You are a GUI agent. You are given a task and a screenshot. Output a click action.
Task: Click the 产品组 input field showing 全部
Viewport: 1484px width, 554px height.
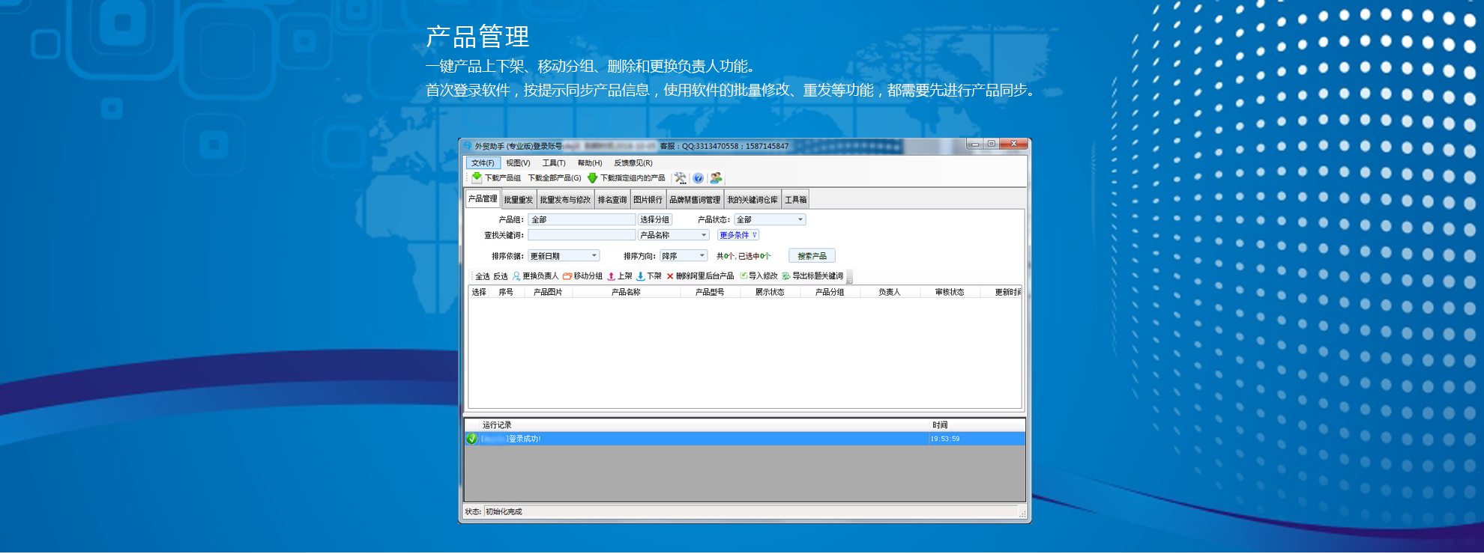point(582,219)
